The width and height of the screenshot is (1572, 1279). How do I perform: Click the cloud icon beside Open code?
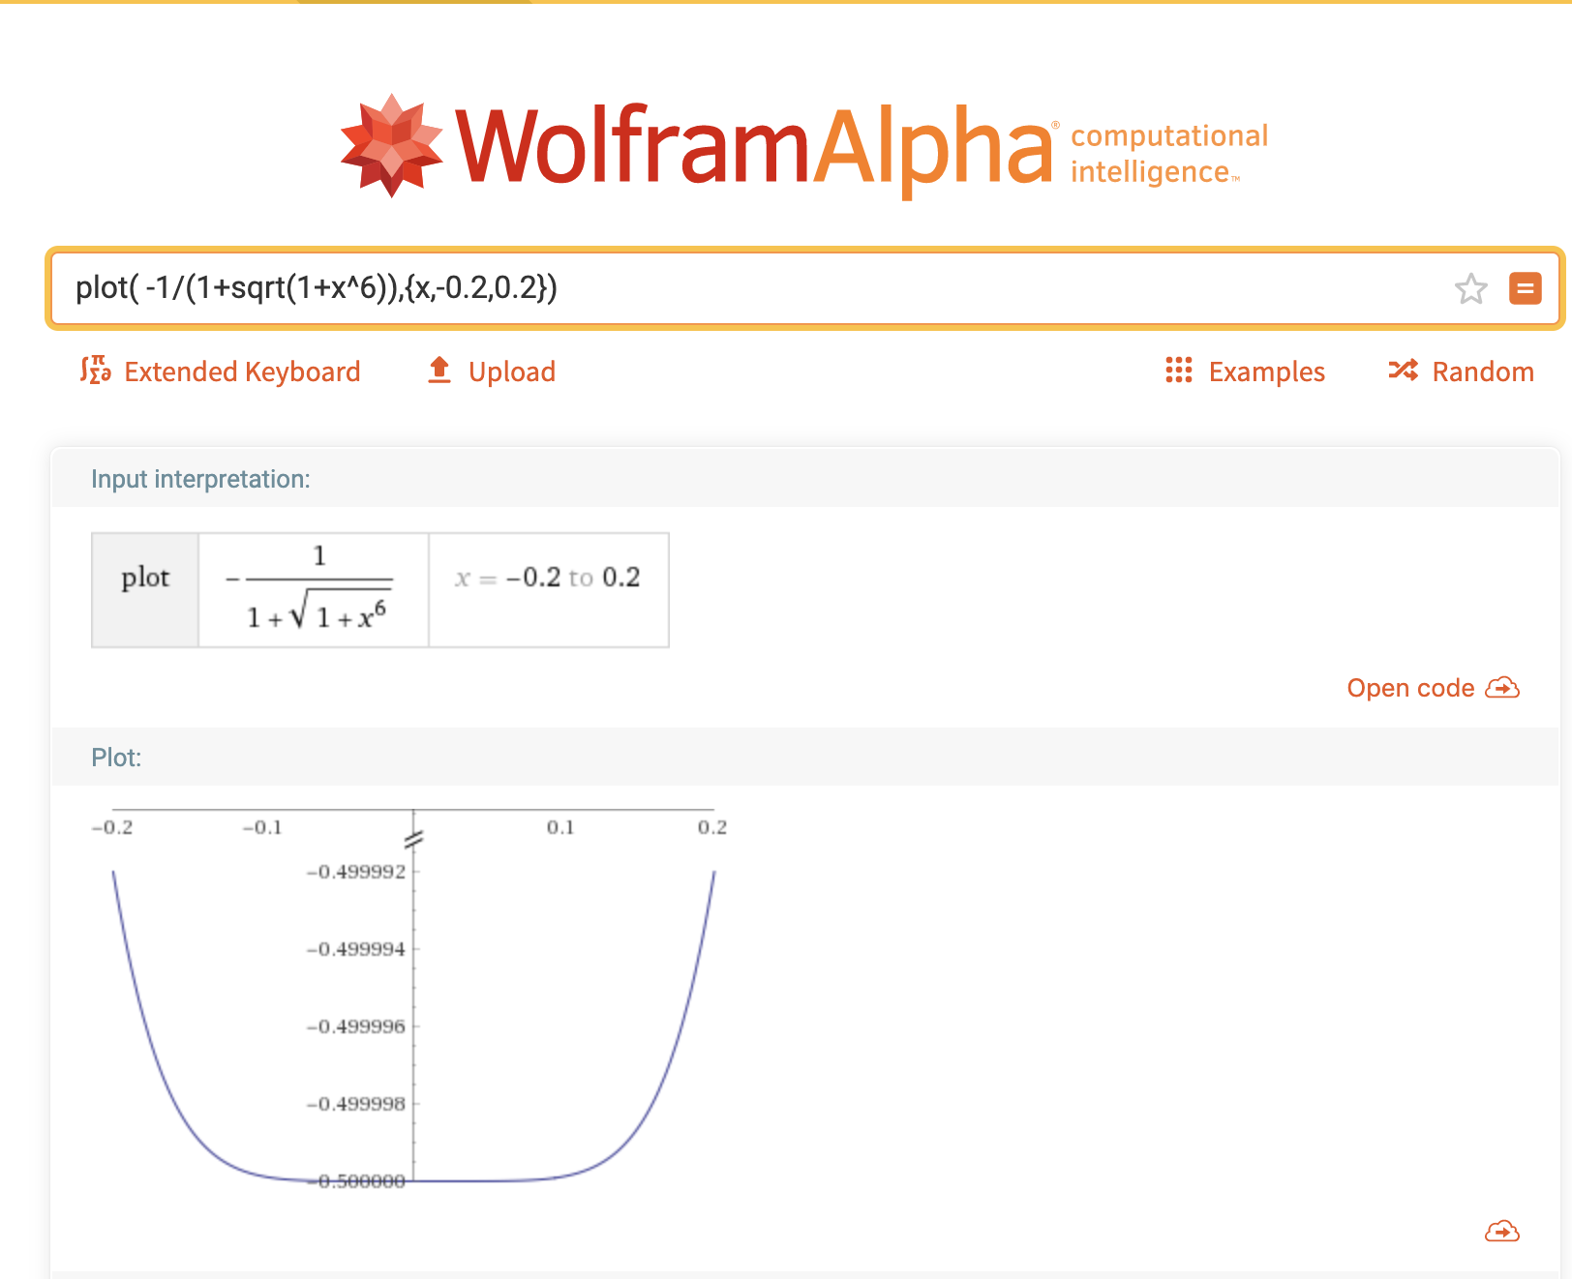[x=1502, y=688]
